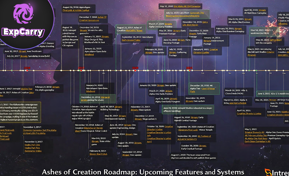Open the Level 10 Boss Fight link
This screenshot has height=176, width=289.
click(202, 90)
